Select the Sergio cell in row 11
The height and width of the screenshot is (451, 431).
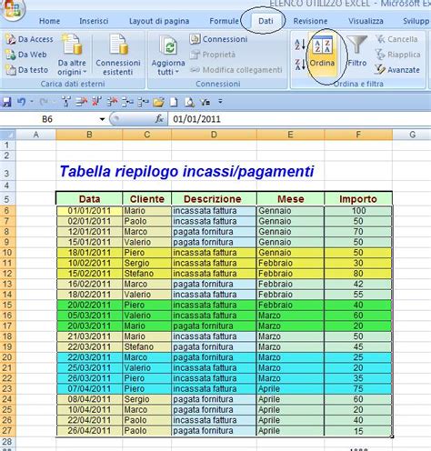pyautogui.click(x=147, y=263)
